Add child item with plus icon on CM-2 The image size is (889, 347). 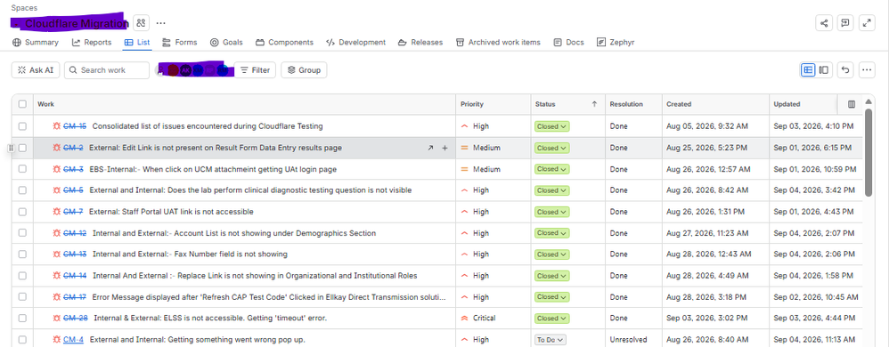(x=444, y=148)
